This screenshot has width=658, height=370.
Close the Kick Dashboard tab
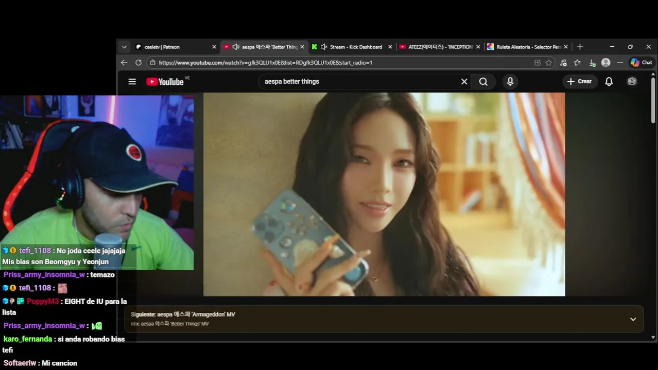(x=390, y=47)
